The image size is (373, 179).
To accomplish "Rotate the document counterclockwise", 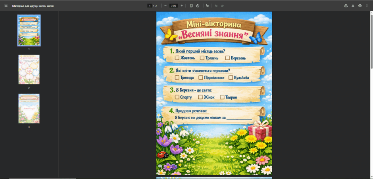I will tap(198, 6).
